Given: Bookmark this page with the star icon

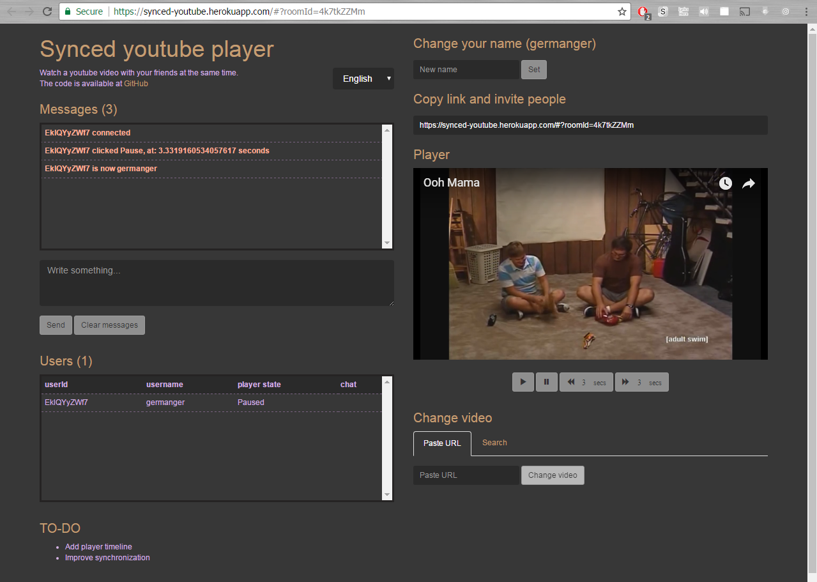Looking at the screenshot, I should [622, 11].
